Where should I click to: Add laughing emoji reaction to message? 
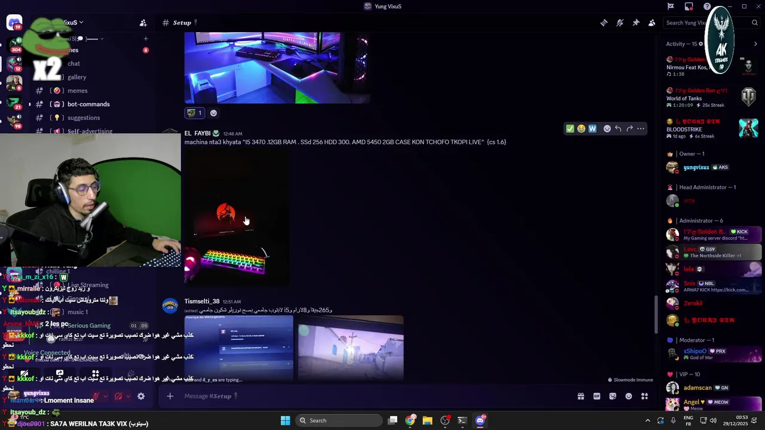tap(581, 128)
